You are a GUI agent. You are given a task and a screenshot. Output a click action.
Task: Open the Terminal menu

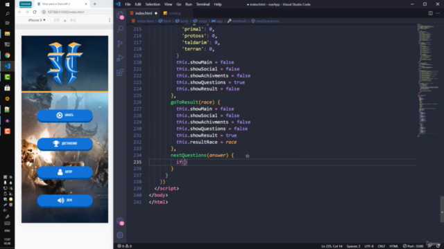203,4
